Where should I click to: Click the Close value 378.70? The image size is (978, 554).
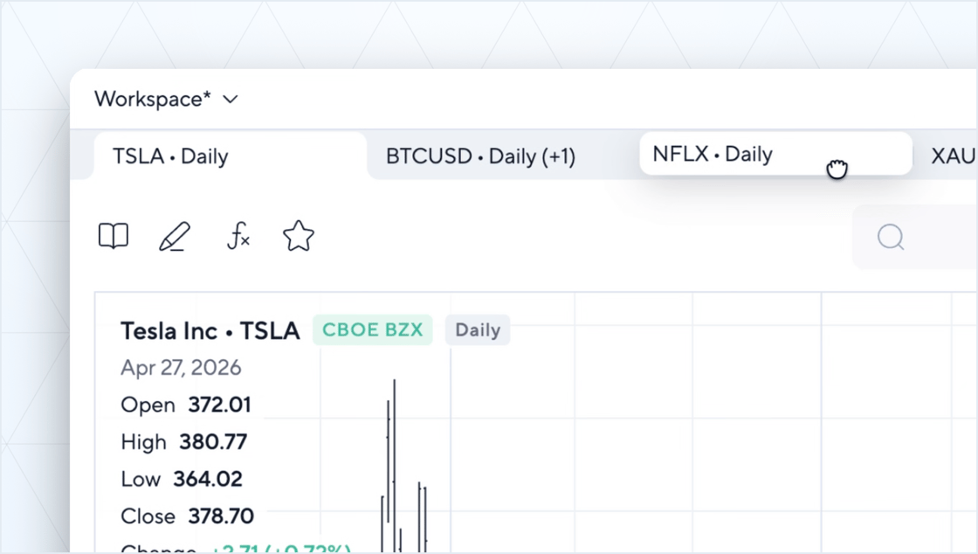tap(221, 516)
